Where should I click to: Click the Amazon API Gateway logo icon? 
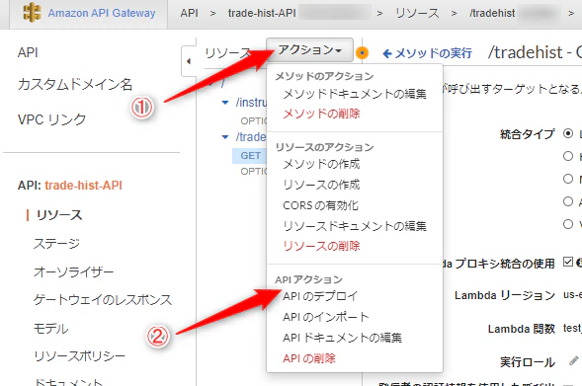(32, 13)
